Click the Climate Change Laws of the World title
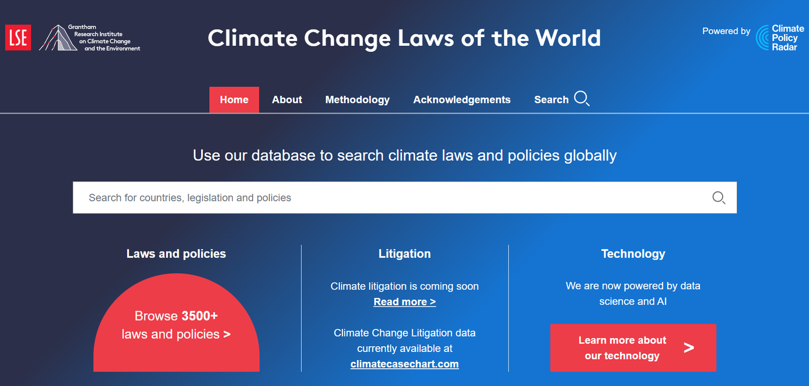809x386 pixels. 404,38
